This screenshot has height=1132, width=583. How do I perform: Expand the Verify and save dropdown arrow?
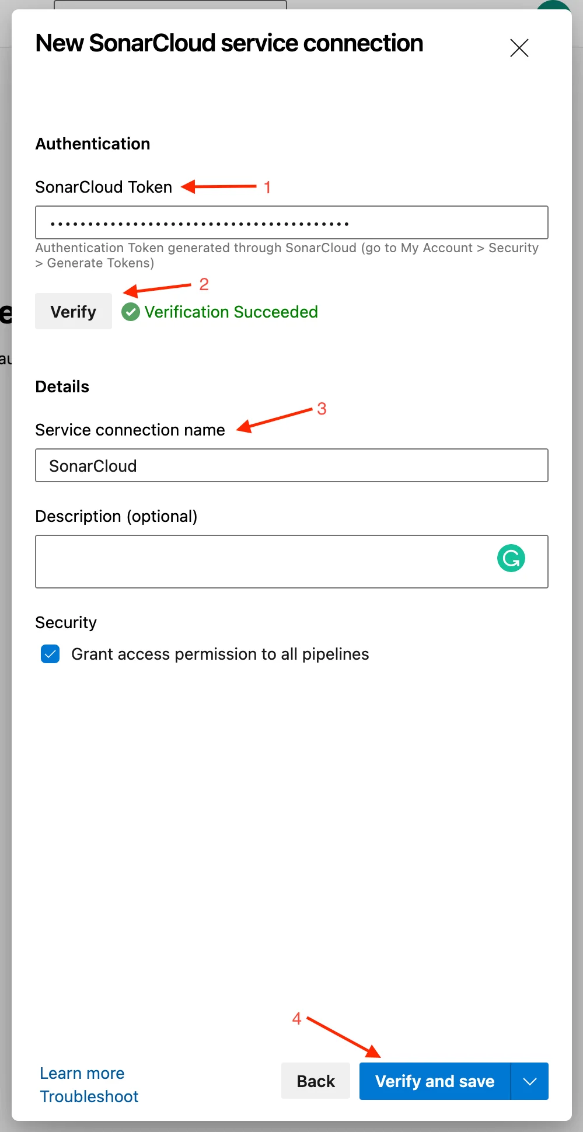(530, 1081)
